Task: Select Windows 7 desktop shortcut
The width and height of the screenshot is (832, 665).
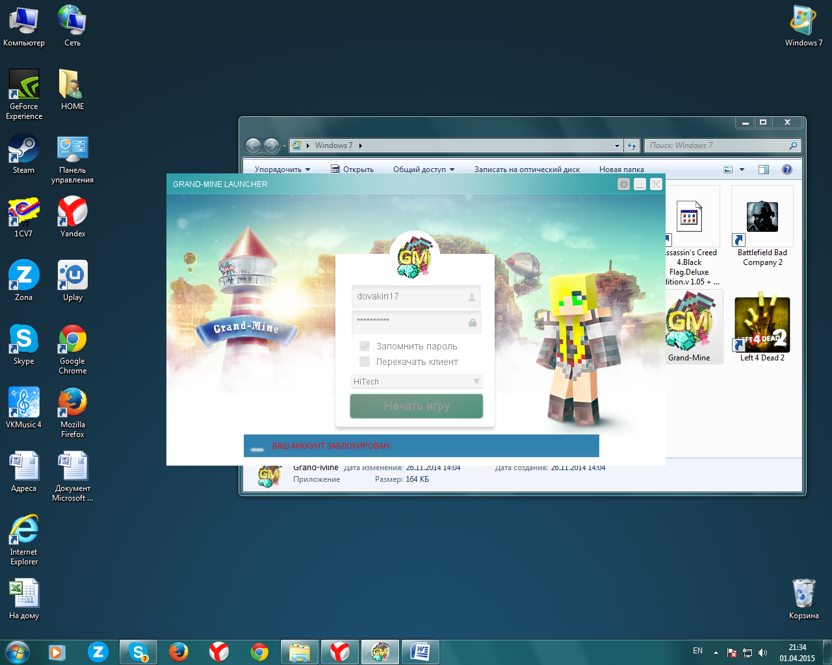Action: [x=803, y=27]
